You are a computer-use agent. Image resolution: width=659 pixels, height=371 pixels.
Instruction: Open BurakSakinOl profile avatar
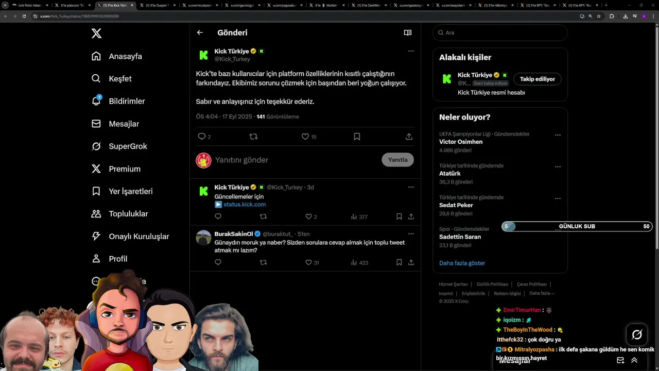(x=204, y=238)
